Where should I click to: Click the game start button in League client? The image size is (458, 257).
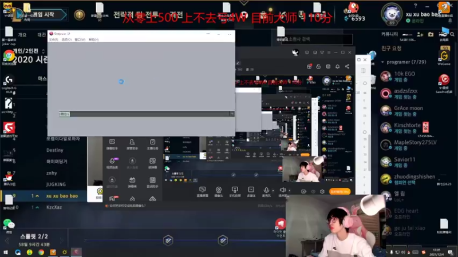(x=44, y=15)
